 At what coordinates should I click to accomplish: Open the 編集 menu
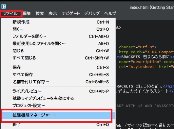(x=27, y=13)
